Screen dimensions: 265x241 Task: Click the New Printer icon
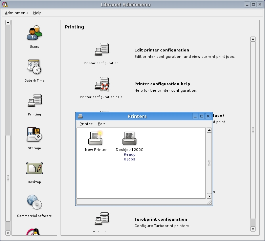point(96,138)
